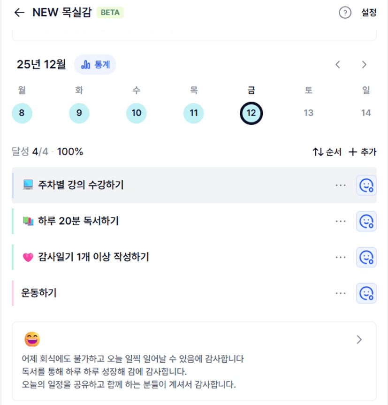Go to the next week

tap(364, 65)
